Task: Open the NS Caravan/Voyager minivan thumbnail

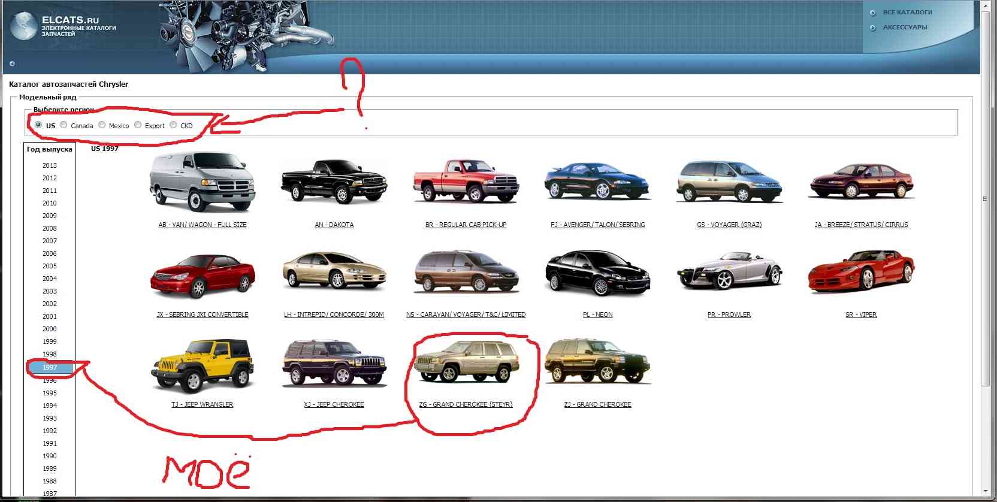Action: click(x=466, y=271)
